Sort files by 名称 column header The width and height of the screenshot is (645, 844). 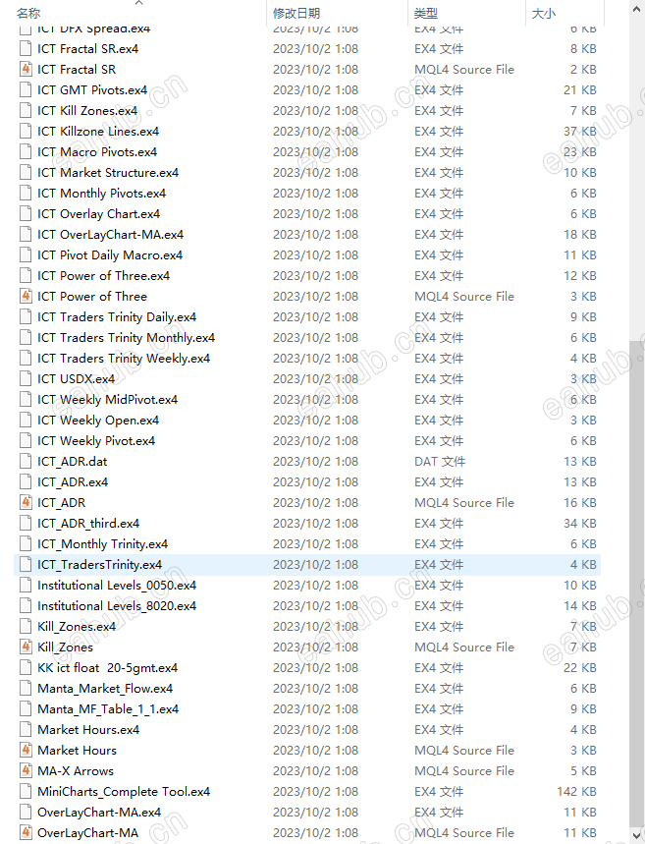click(28, 13)
